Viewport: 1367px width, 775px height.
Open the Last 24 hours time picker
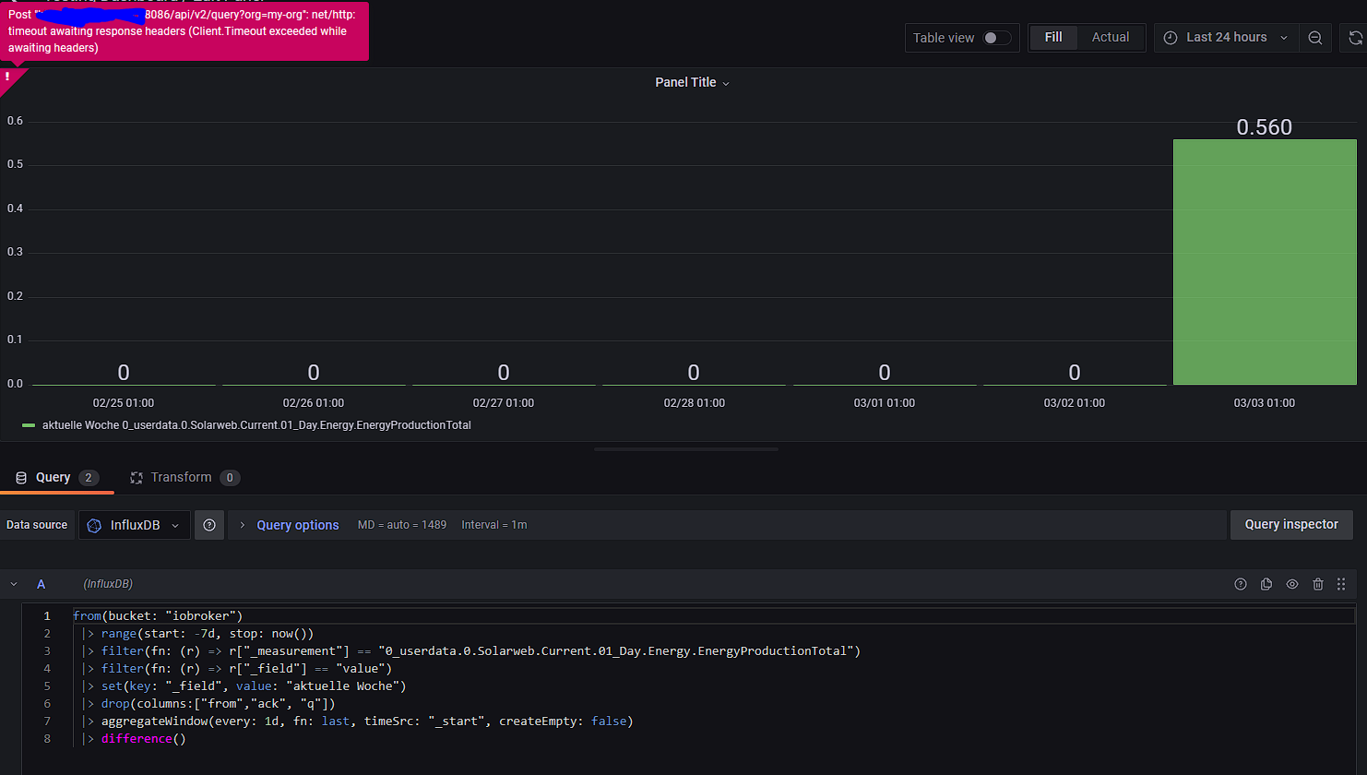tap(1226, 37)
